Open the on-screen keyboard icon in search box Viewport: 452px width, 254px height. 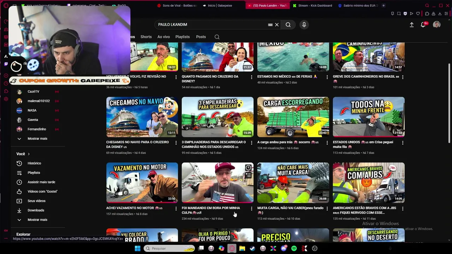[270, 25]
